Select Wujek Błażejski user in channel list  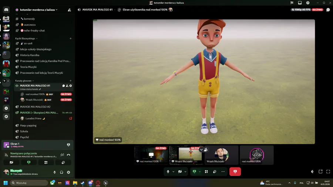pos(46,100)
